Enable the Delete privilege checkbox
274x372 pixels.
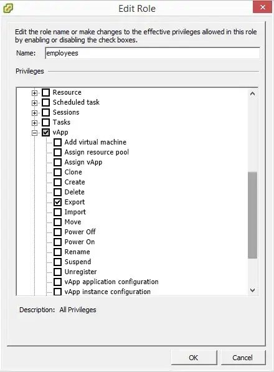[57, 192]
